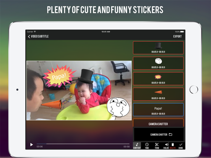211x158 pixels.
Task: Select the orange megaphone sticker row
Action: tap(158, 94)
